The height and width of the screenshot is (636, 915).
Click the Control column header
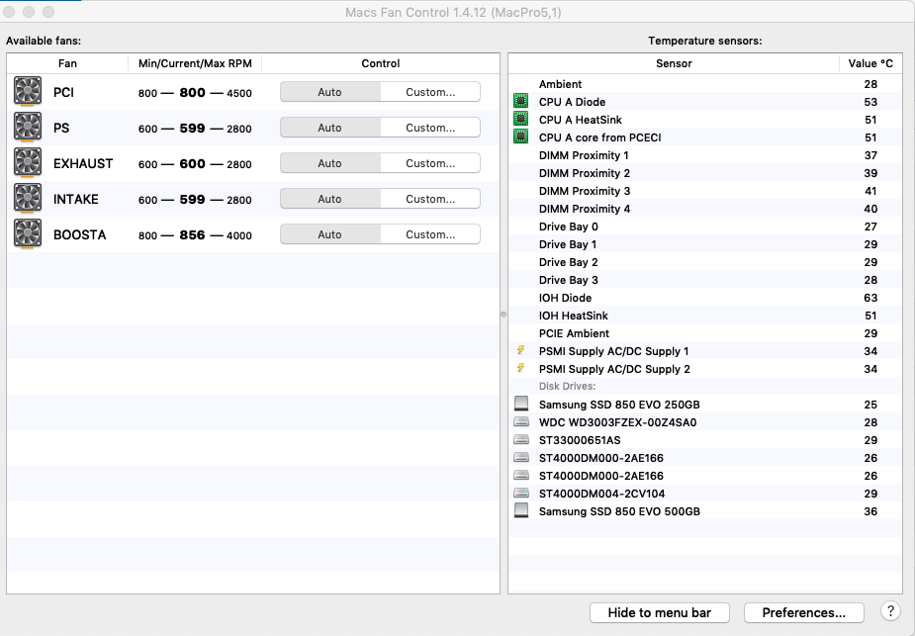pos(381,63)
